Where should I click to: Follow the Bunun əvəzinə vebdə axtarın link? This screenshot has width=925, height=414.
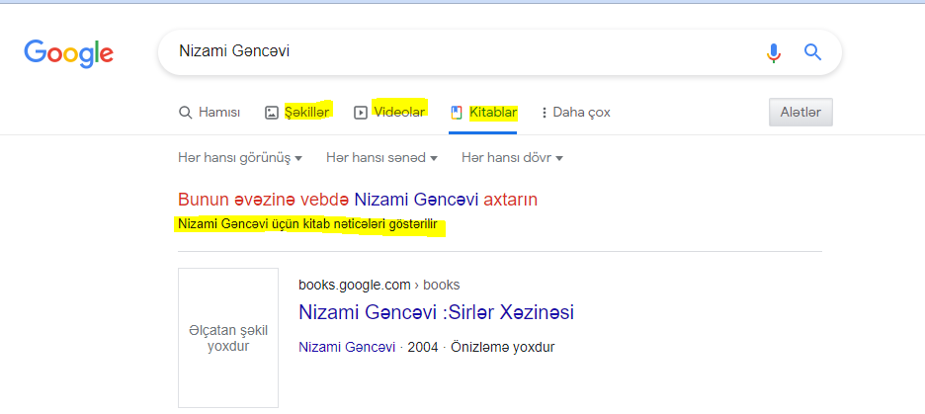[358, 200]
